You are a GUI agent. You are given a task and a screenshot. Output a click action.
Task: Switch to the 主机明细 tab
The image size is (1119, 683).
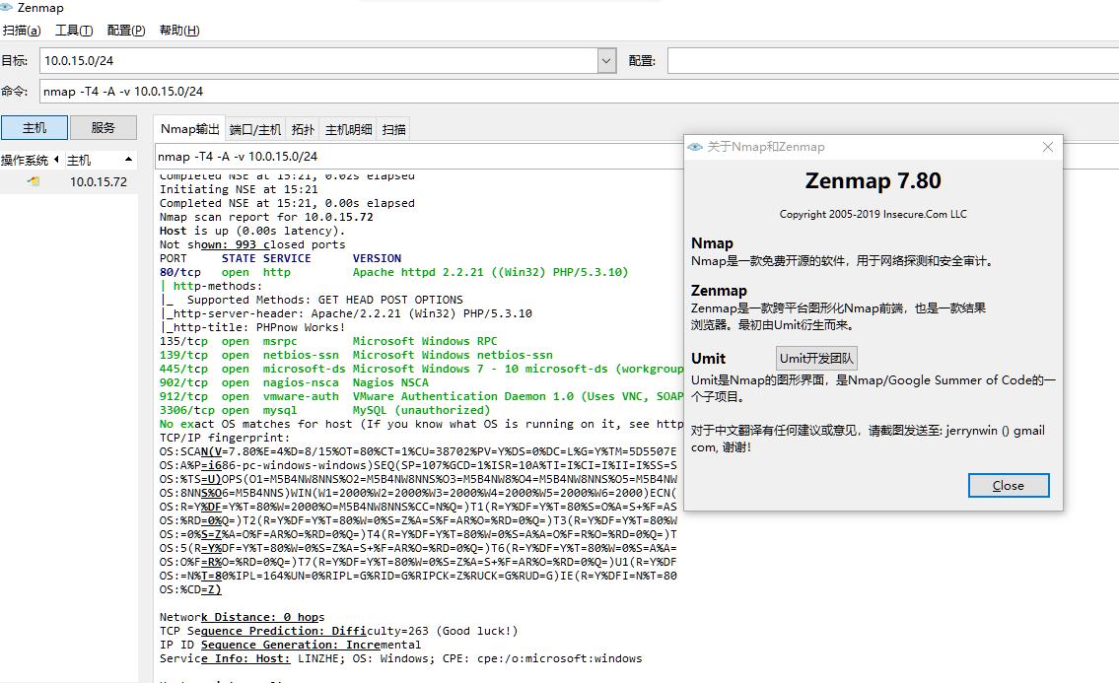click(x=348, y=129)
